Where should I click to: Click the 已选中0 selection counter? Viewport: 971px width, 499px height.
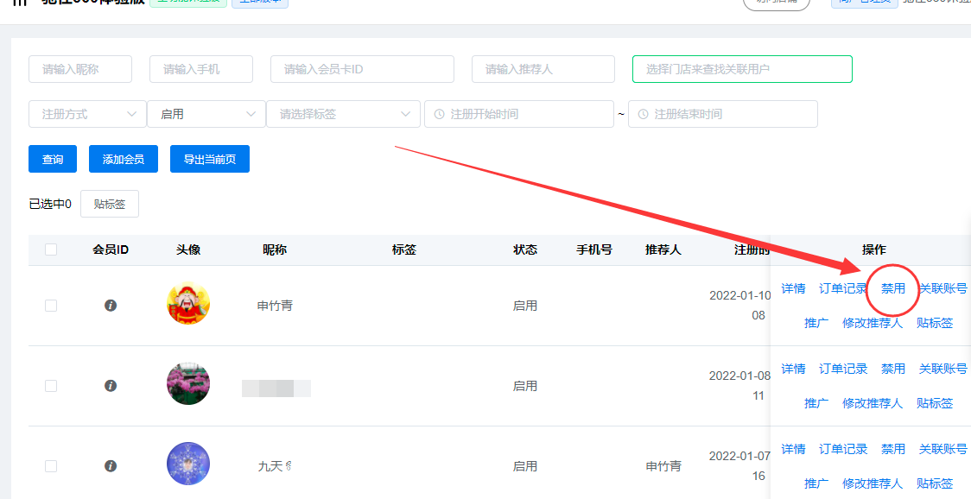(x=50, y=204)
